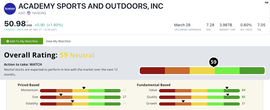Click the Size rating bar
This screenshot has width=270, height=110.
[80, 97]
